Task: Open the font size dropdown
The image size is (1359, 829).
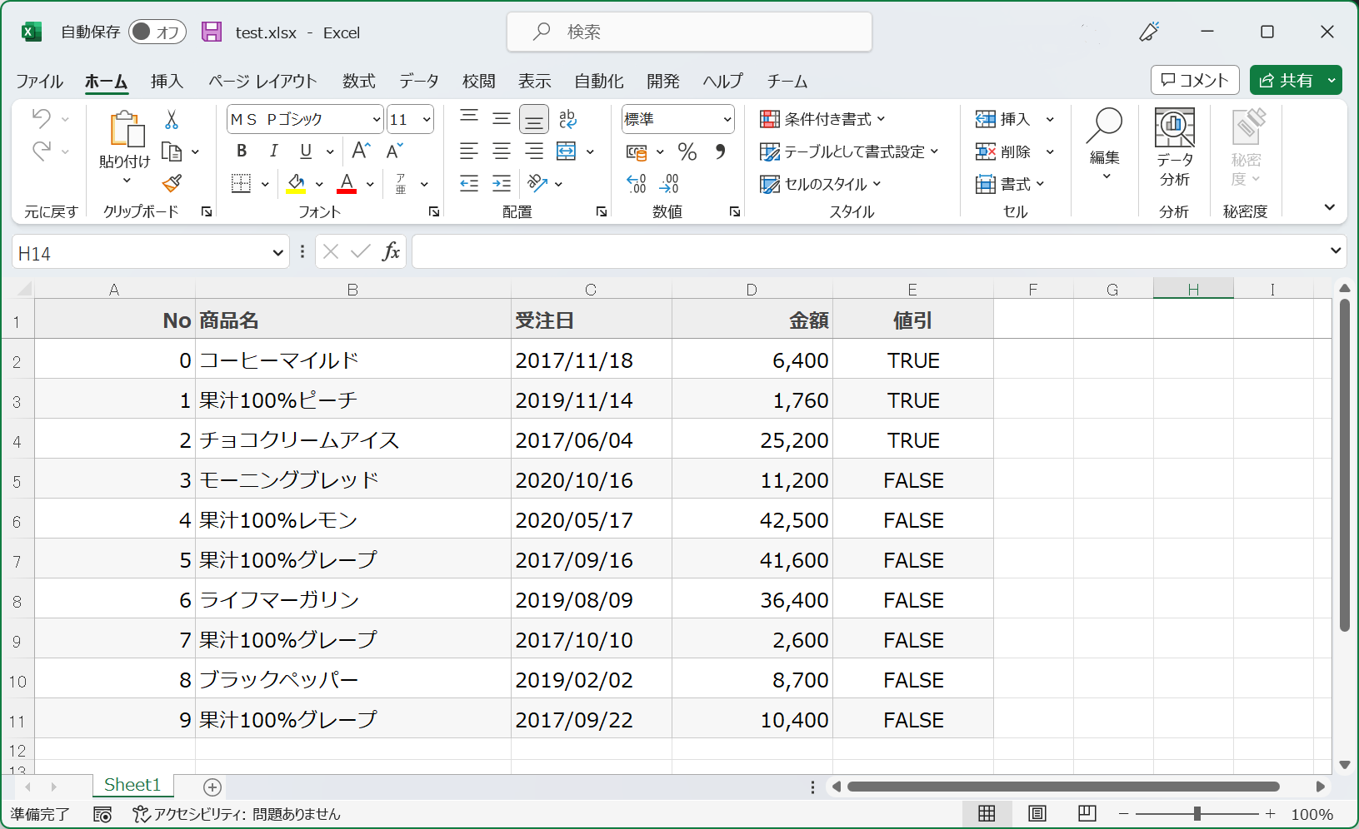Action: click(427, 120)
